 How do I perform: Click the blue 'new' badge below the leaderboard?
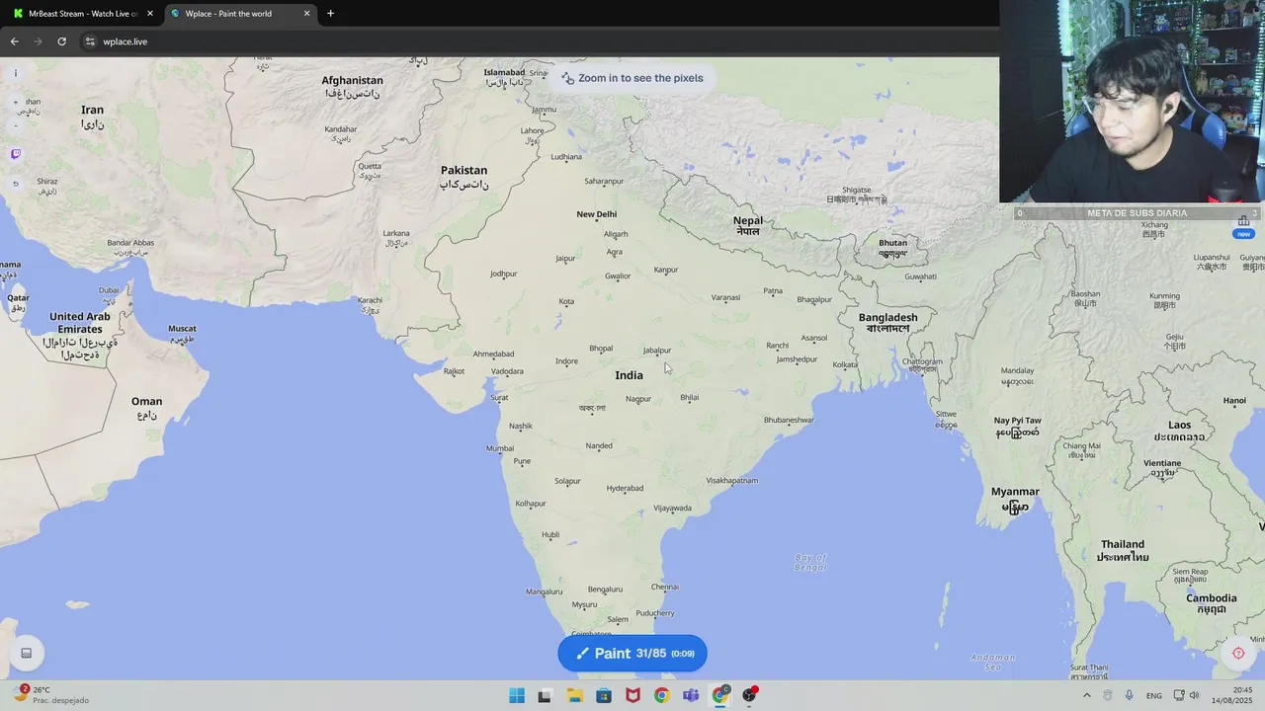point(1243,234)
